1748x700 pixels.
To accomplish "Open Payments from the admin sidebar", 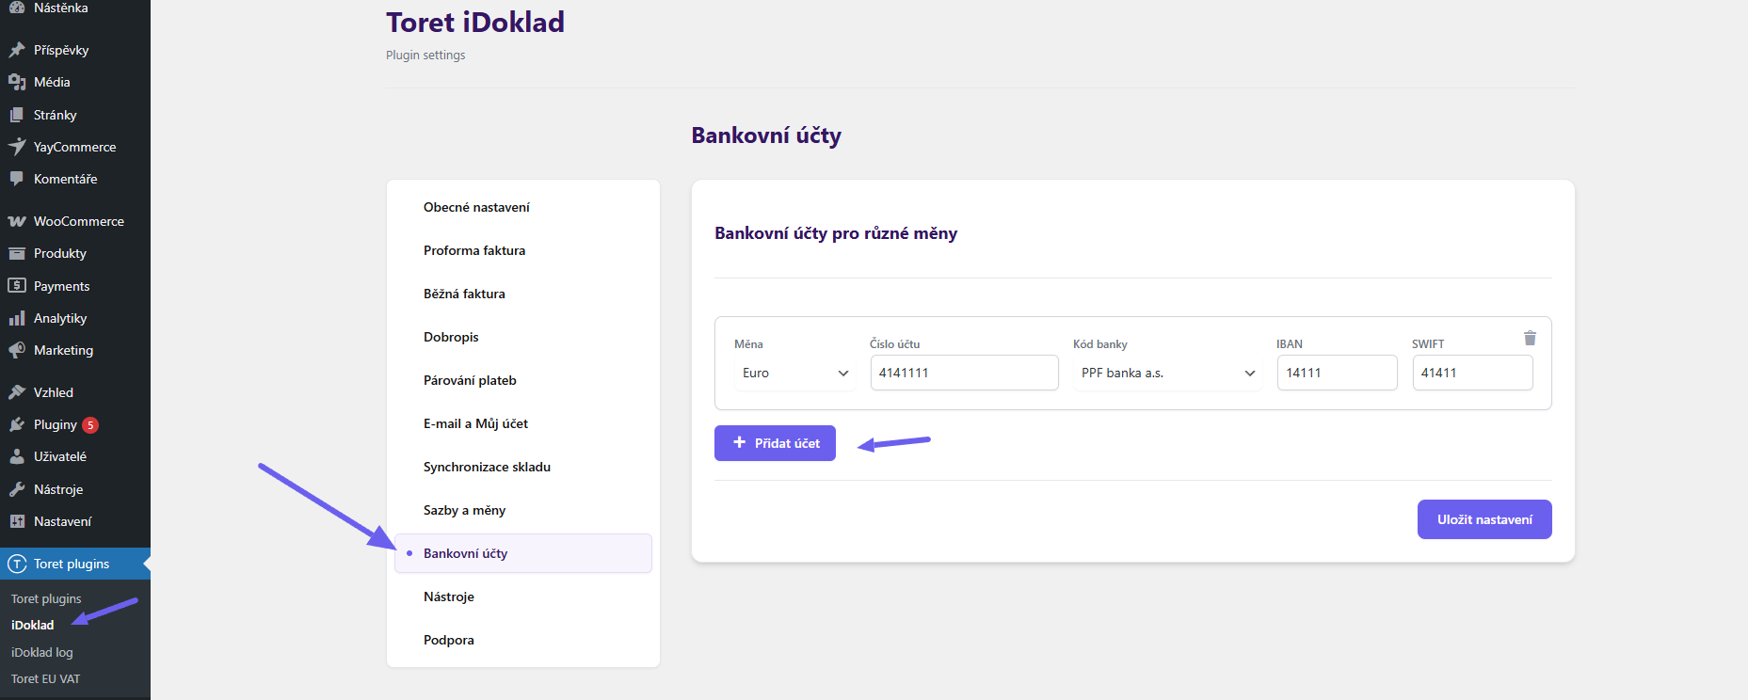I will (19, 285).
